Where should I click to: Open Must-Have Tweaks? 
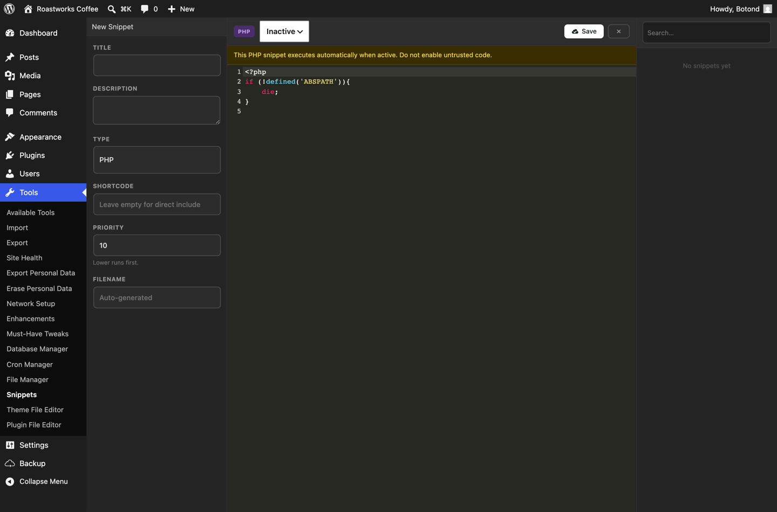point(38,334)
